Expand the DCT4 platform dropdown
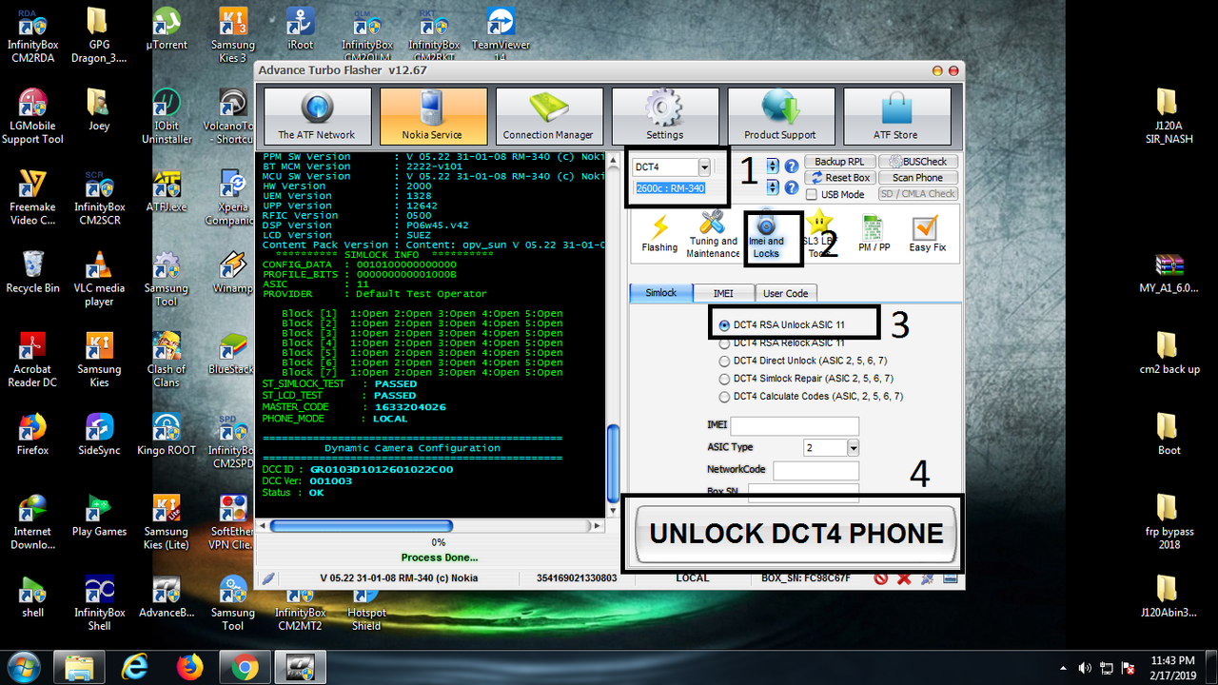The width and height of the screenshot is (1218, 685). click(704, 167)
